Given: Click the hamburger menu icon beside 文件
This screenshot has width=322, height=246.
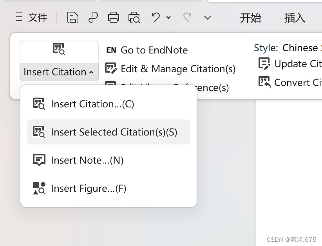Looking at the screenshot, I should click(x=19, y=17).
